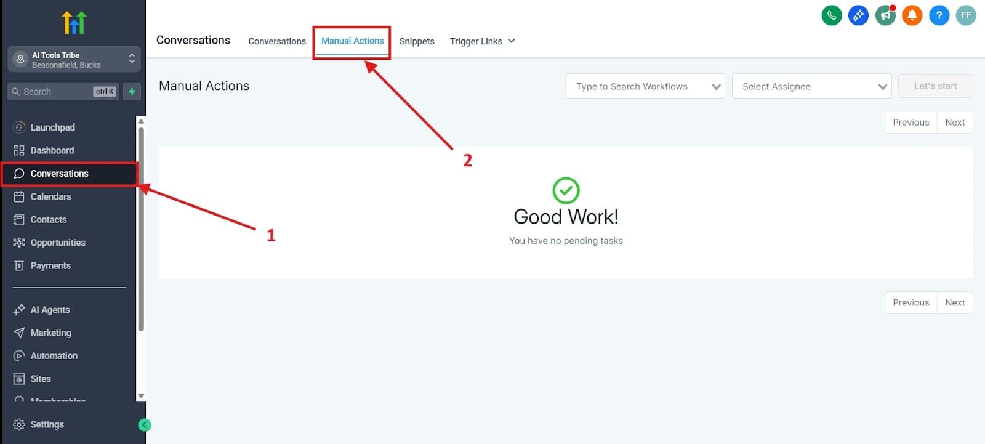The width and height of the screenshot is (985, 444).
Task: Click the Automation play-circle icon
Action: coord(19,356)
